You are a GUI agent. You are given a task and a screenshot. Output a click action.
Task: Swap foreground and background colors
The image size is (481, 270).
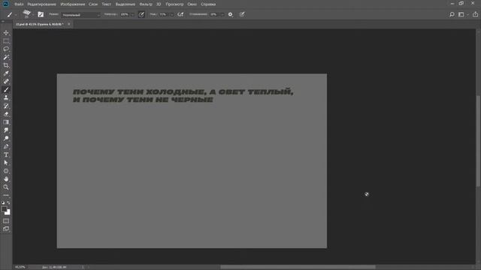[x=8, y=202]
